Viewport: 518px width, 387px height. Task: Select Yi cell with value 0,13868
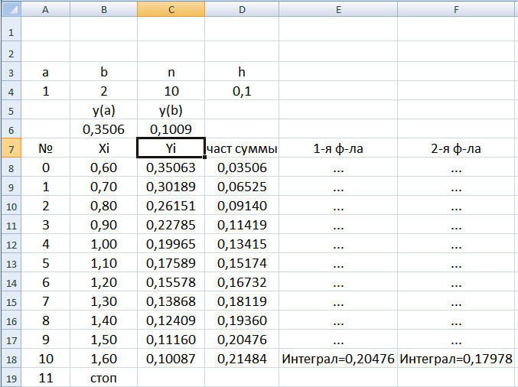[x=171, y=301]
